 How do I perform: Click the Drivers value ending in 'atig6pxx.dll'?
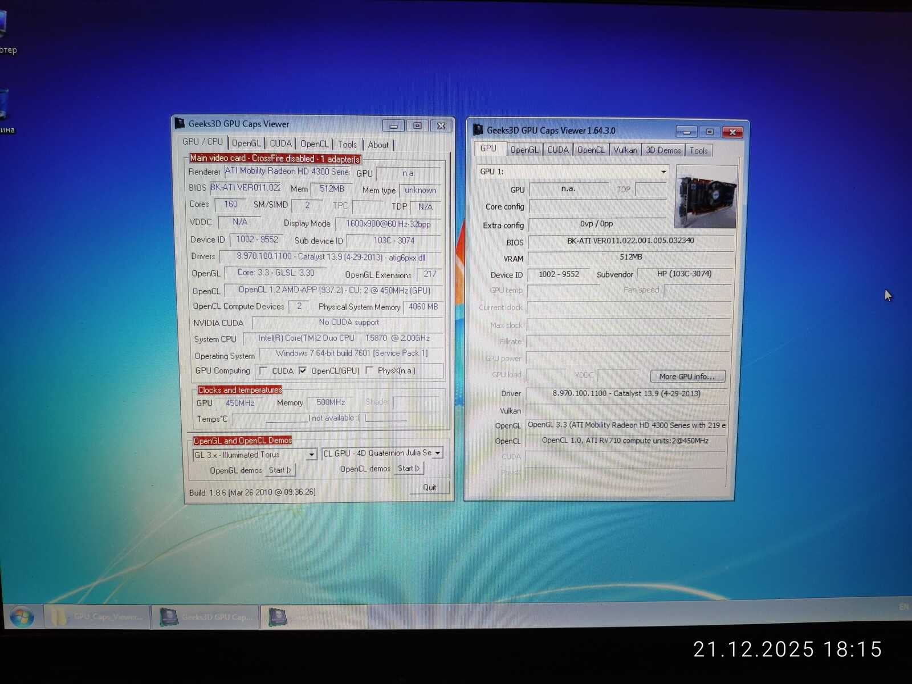click(331, 257)
